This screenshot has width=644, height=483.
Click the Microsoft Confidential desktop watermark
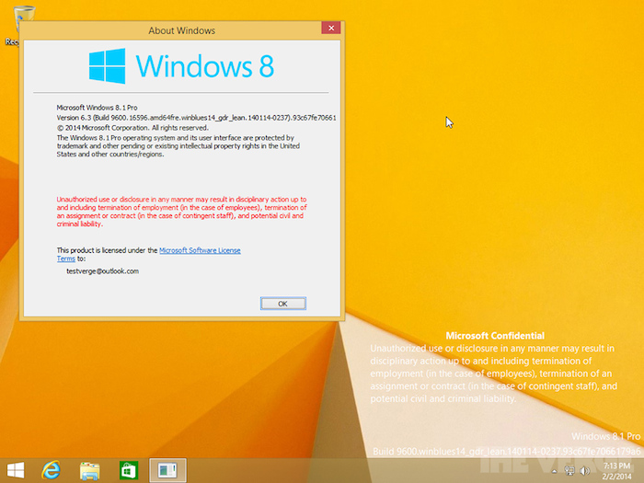(495, 337)
